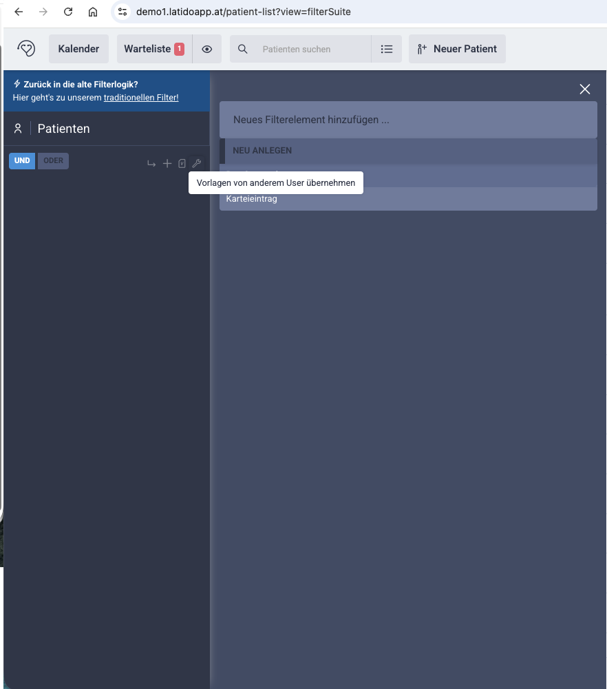Screen dimensions: 607x689
Task: Click the magnifier search icon
Action: click(242, 49)
